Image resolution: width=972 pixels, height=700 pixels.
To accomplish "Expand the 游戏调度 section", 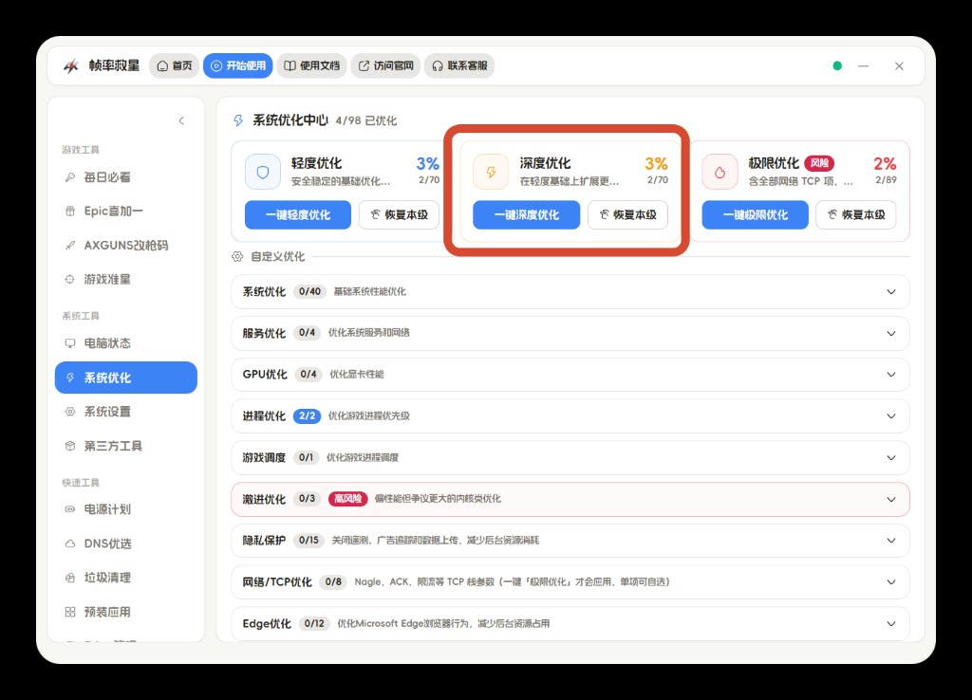I will [570, 457].
